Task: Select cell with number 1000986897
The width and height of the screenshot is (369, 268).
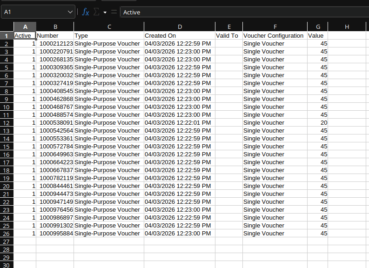Action: pos(55,218)
